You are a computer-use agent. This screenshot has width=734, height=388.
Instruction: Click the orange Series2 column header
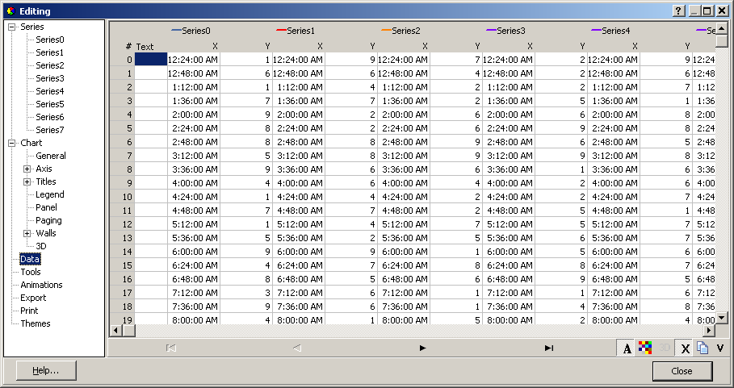[401, 31]
